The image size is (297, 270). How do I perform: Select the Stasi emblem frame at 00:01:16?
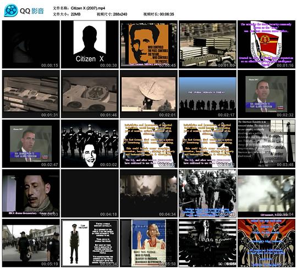pyautogui.click(x=266, y=45)
